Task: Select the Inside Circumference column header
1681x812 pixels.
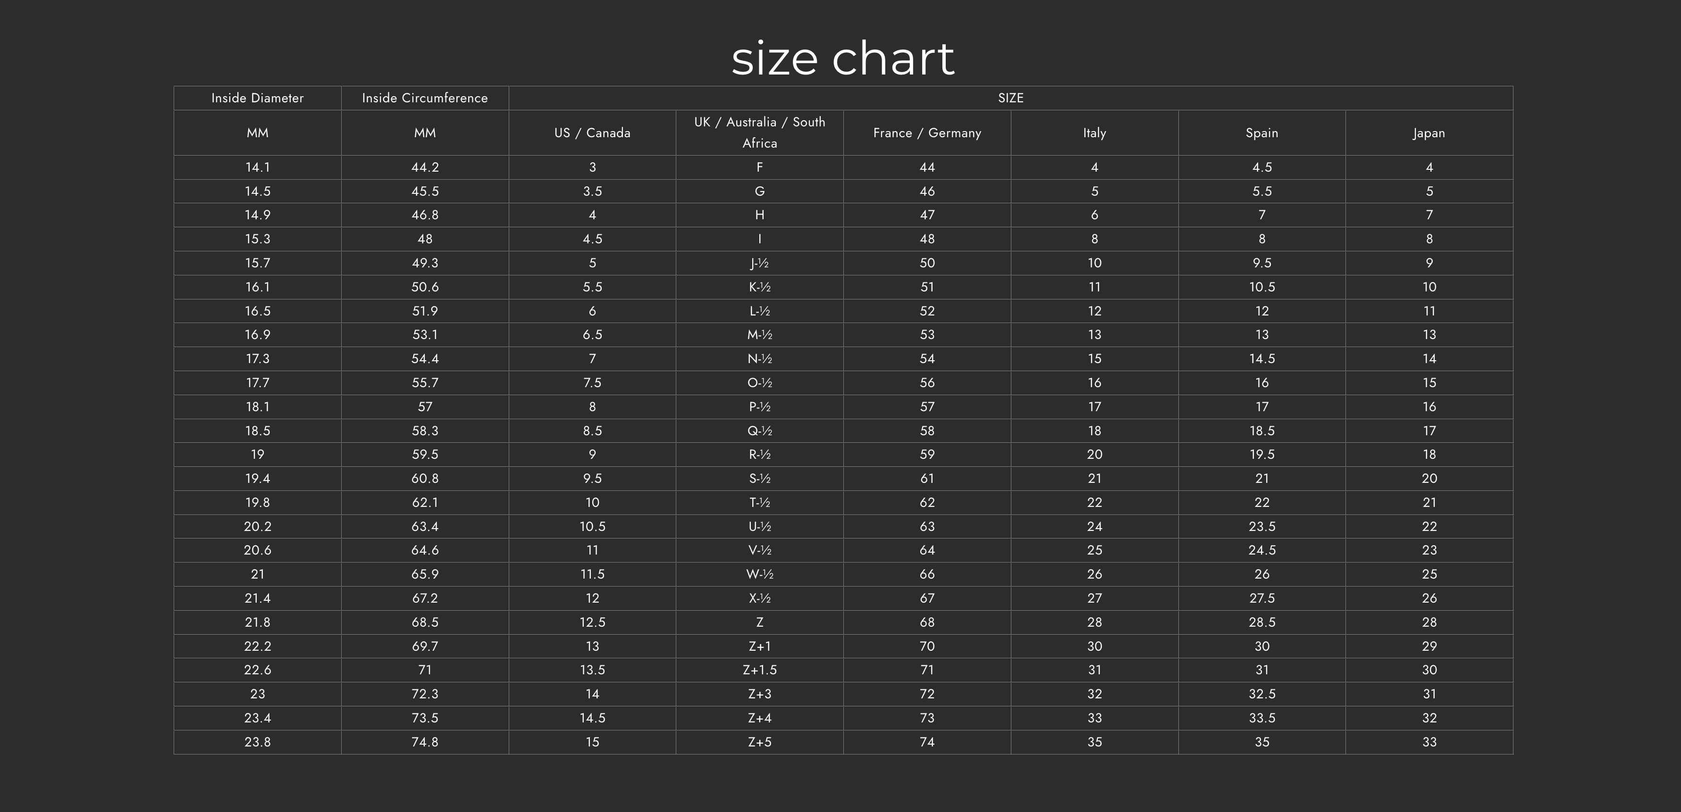Action: click(425, 98)
